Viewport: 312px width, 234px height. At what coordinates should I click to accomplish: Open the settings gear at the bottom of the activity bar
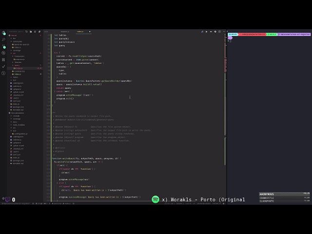3,198
